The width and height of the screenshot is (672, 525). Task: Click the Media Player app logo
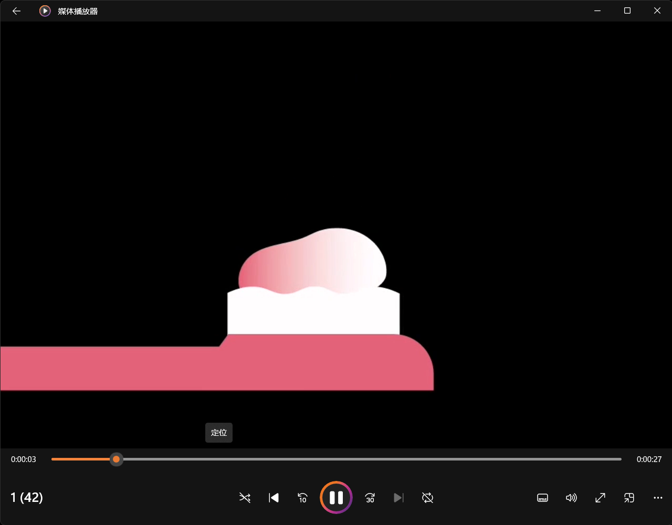coord(45,11)
